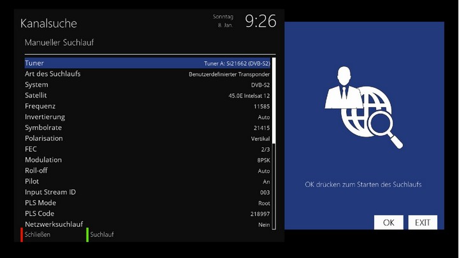Change the 45.0E Intelsat 12 satellite value
Image resolution: width=459 pixels, height=258 pixels.
pyautogui.click(x=249, y=96)
